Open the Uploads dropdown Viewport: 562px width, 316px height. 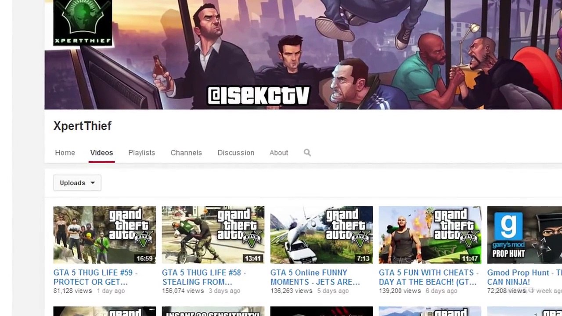pyautogui.click(x=77, y=183)
